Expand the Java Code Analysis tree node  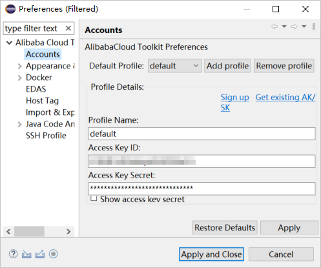[x=19, y=124]
